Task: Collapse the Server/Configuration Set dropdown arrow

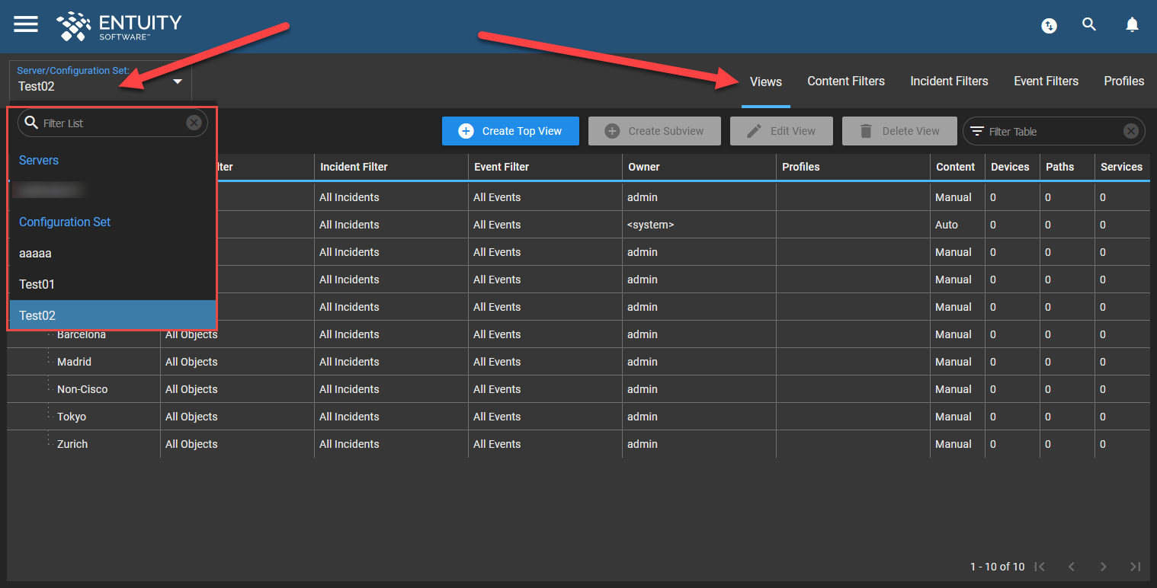Action: (178, 81)
